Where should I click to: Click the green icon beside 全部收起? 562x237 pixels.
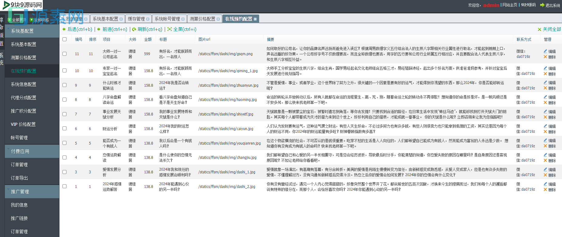pos(32,20)
